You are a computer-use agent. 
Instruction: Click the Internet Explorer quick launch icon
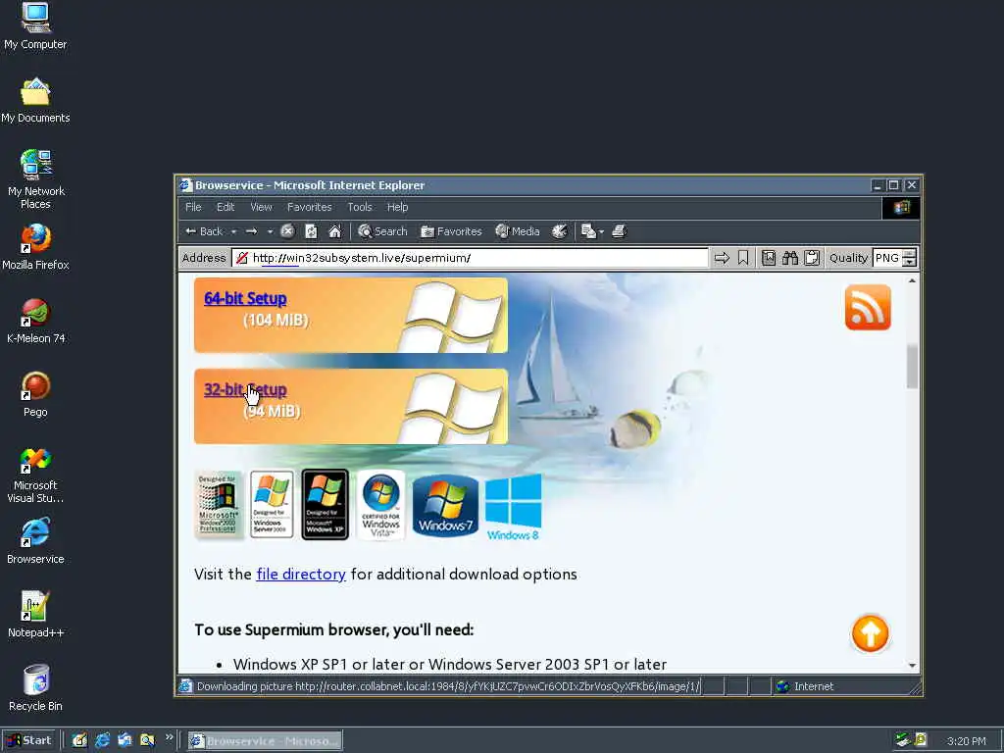(x=102, y=741)
